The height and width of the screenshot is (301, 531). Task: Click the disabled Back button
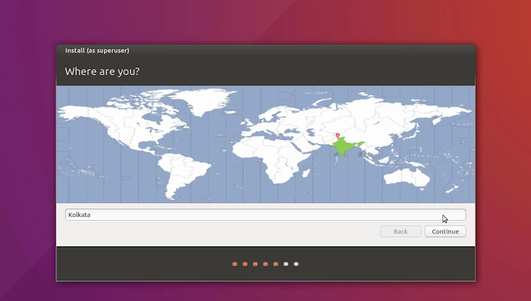[x=401, y=231]
